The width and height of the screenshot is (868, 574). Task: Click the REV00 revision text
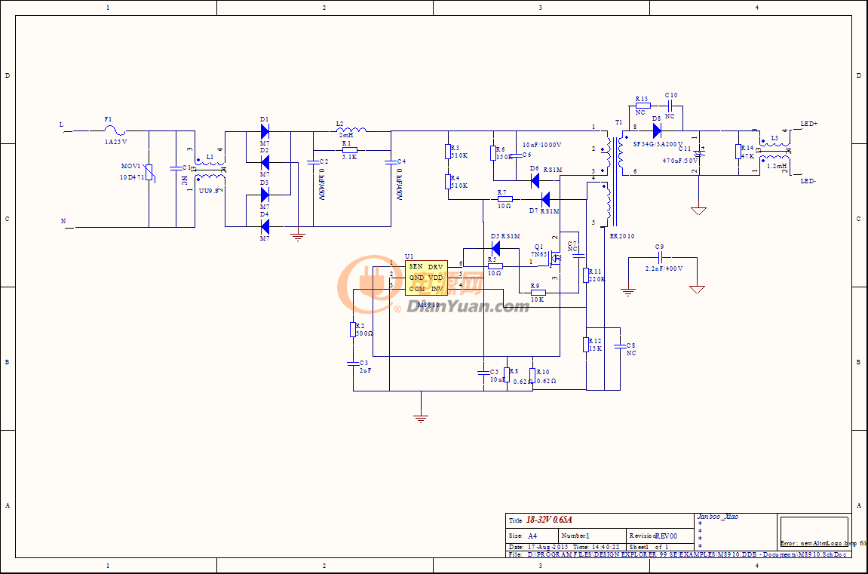click(666, 536)
